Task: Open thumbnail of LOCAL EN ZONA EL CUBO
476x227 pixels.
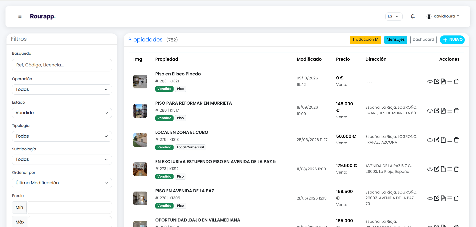Action: click(140, 140)
